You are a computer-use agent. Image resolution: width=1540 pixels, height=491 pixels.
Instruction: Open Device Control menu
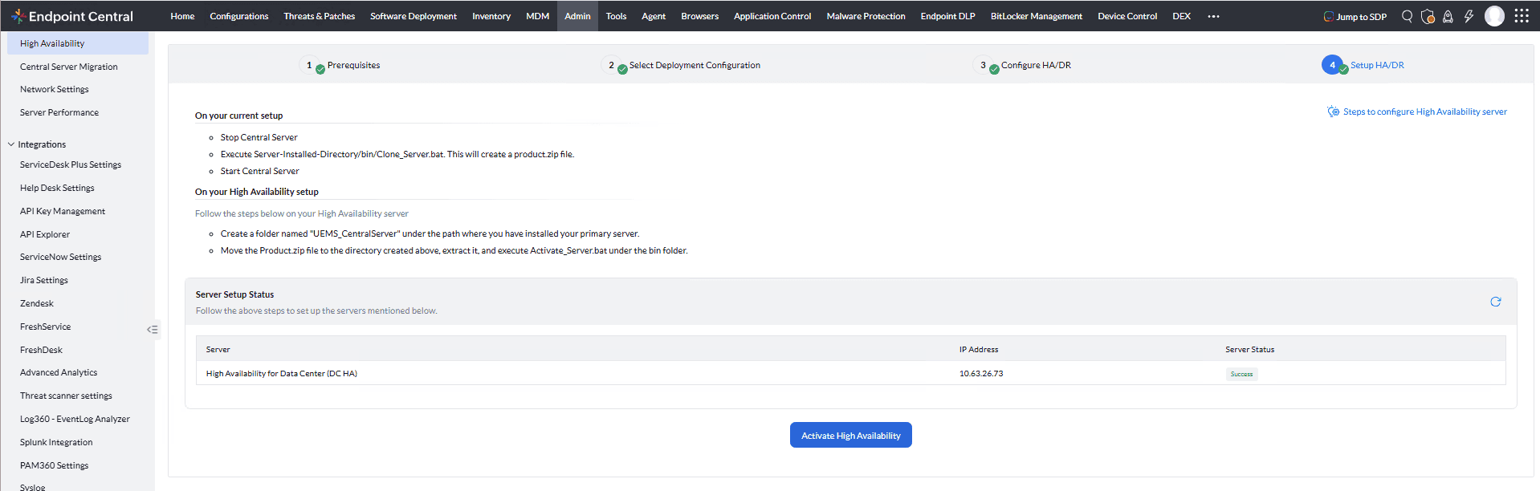pyautogui.click(x=1127, y=16)
